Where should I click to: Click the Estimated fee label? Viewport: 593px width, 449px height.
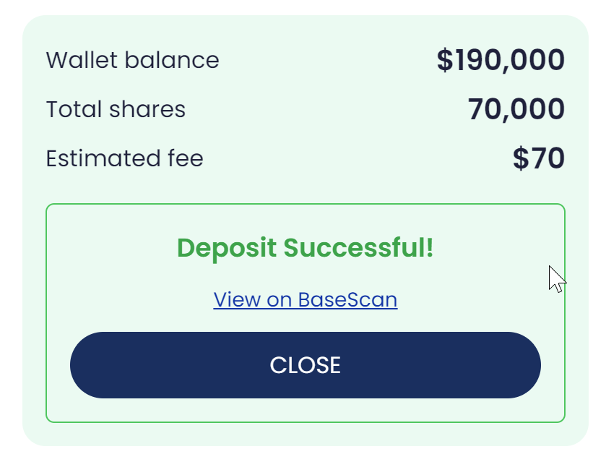point(124,158)
